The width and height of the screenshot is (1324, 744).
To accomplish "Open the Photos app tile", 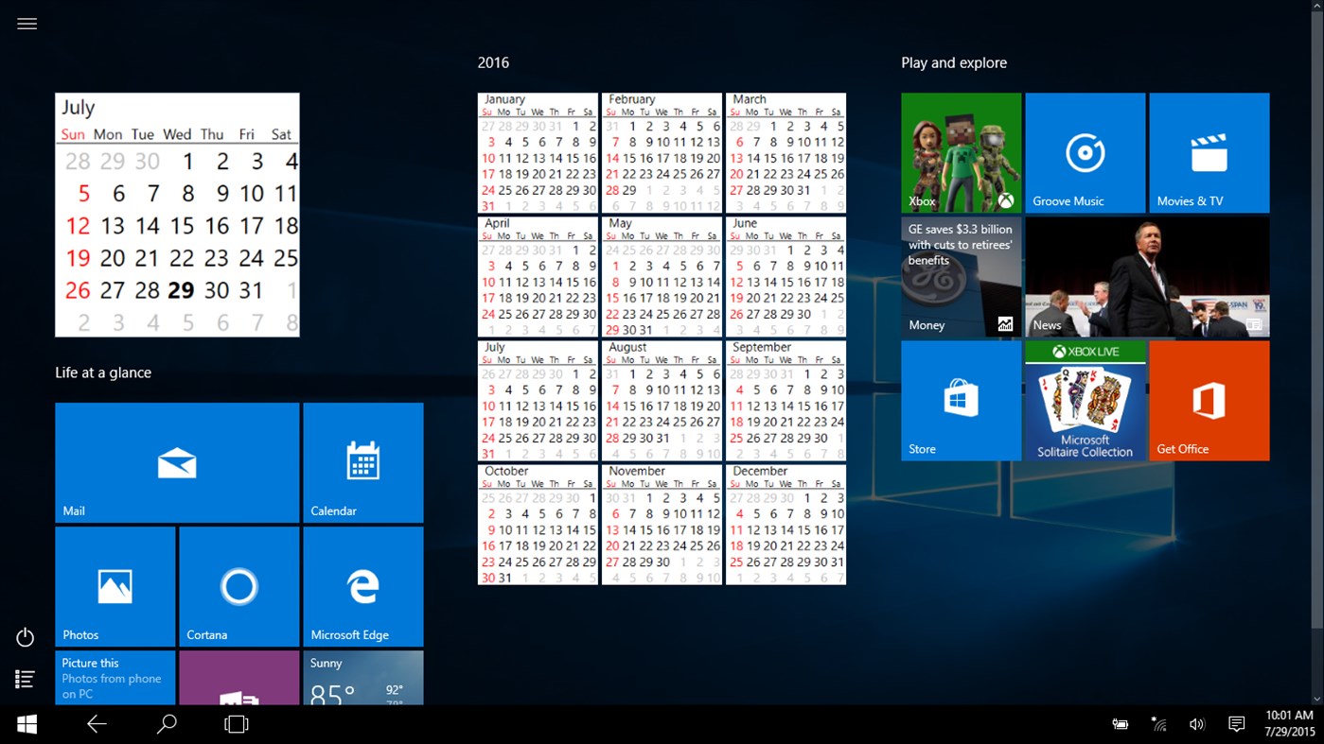I will [x=115, y=586].
